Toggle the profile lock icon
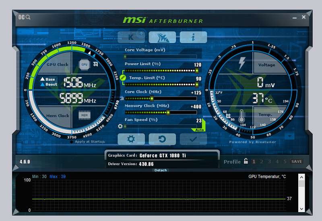This screenshot has width=322, height=221. tap(246, 161)
